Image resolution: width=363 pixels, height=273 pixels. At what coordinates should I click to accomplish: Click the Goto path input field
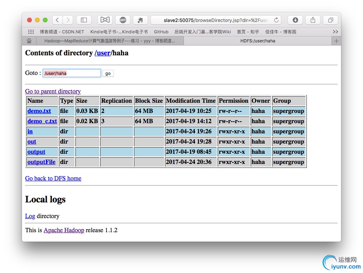[x=72, y=73]
